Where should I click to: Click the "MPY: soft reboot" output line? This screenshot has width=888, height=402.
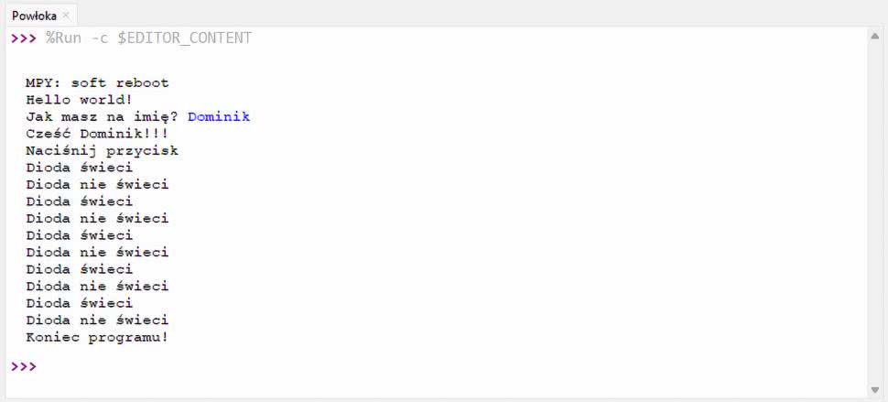97,83
